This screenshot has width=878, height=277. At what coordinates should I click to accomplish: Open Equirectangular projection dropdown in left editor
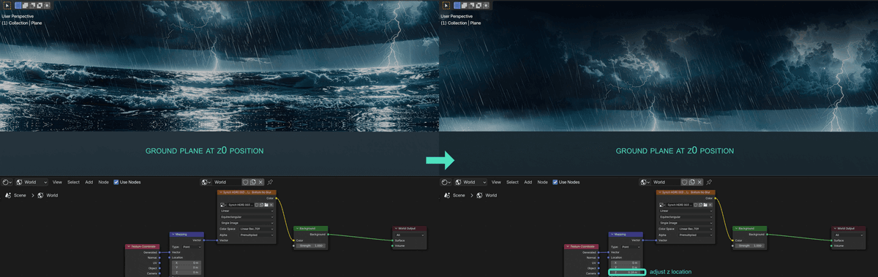pos(247,217)
